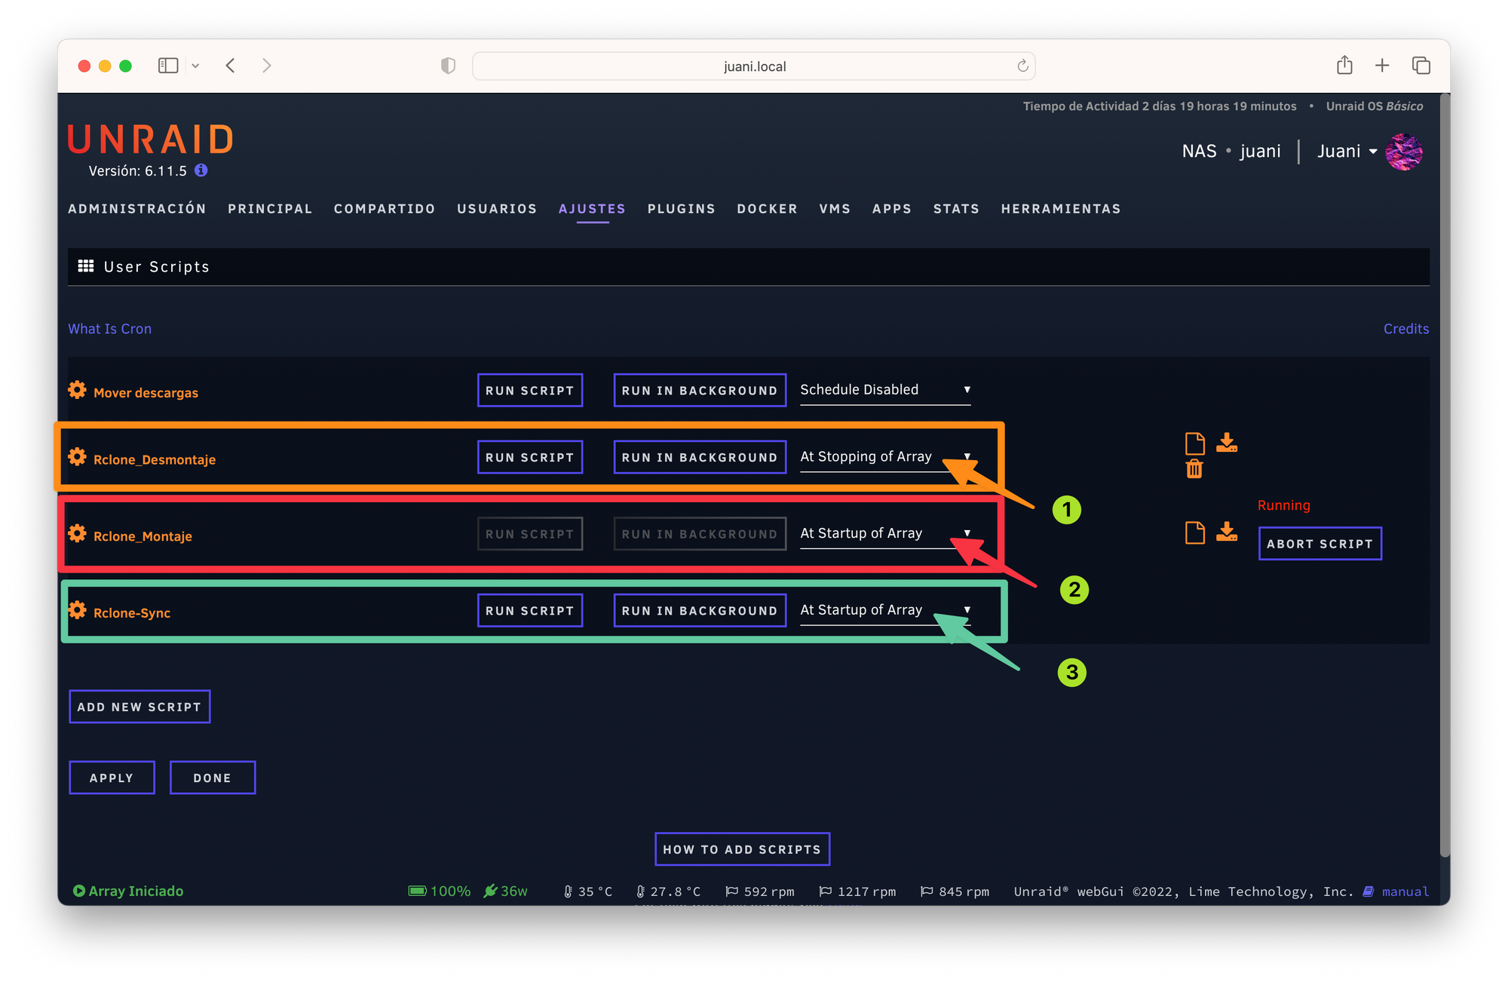The image size is (1508, 982).
Task: Expand the Juani user dropdown
Action: pos(1373,152)
